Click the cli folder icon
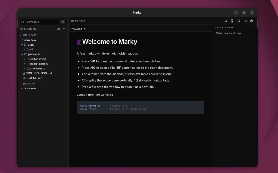This screenshot has width=278, height=173. [28, 49]
